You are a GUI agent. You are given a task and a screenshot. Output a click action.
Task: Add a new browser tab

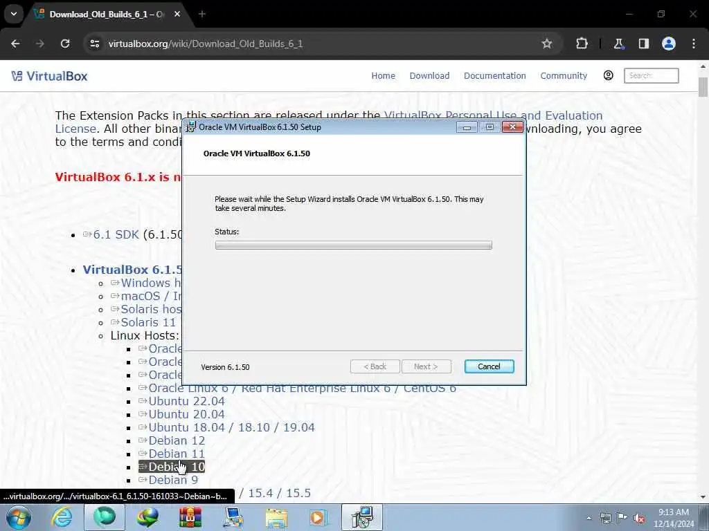[202, 14]
